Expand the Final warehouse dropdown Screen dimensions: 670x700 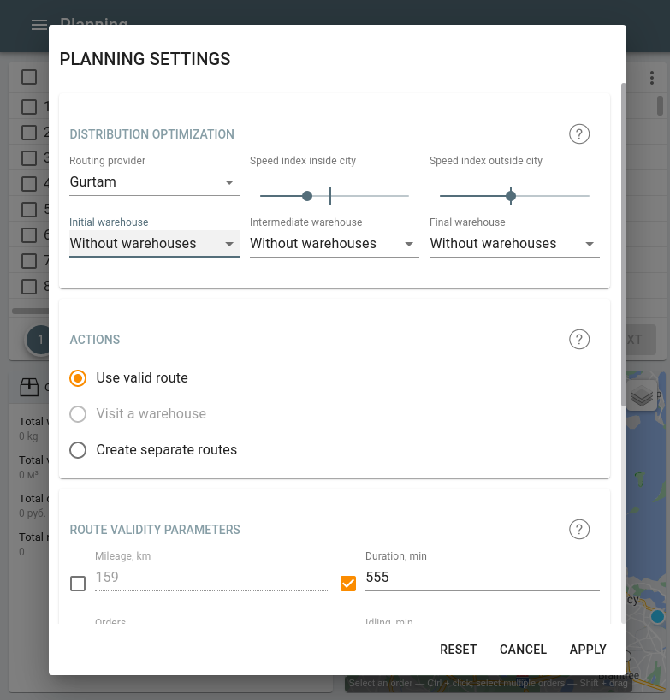[513, 244]
